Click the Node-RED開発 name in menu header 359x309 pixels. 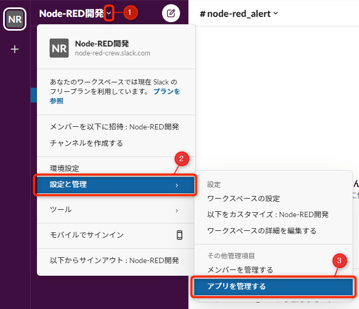(102, 43)
